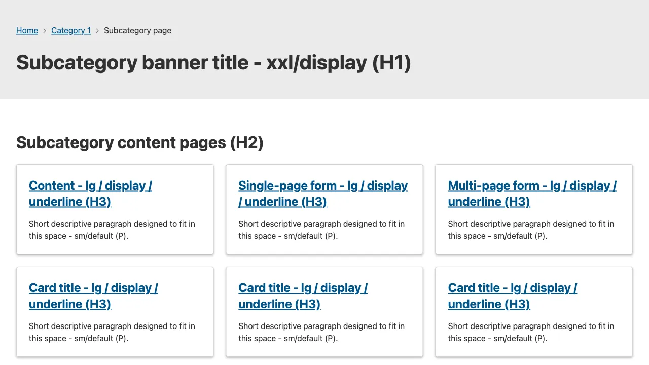This screenshot has width=649, height=365.
Task: Click the Home breadcrumb link
Action: click(x=27, y=30)
